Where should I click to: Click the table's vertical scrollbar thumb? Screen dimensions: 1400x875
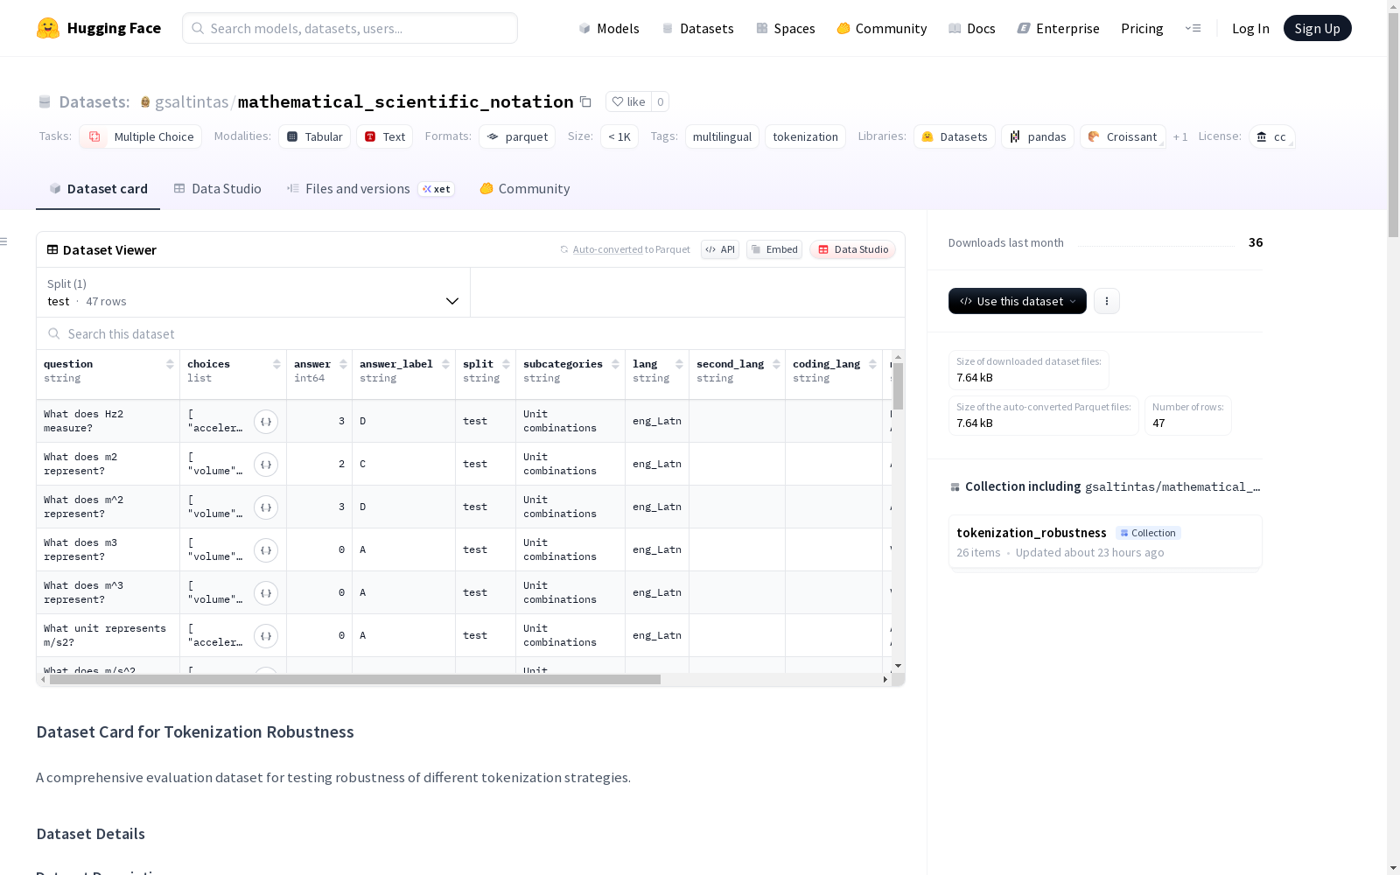pos(898,386)
